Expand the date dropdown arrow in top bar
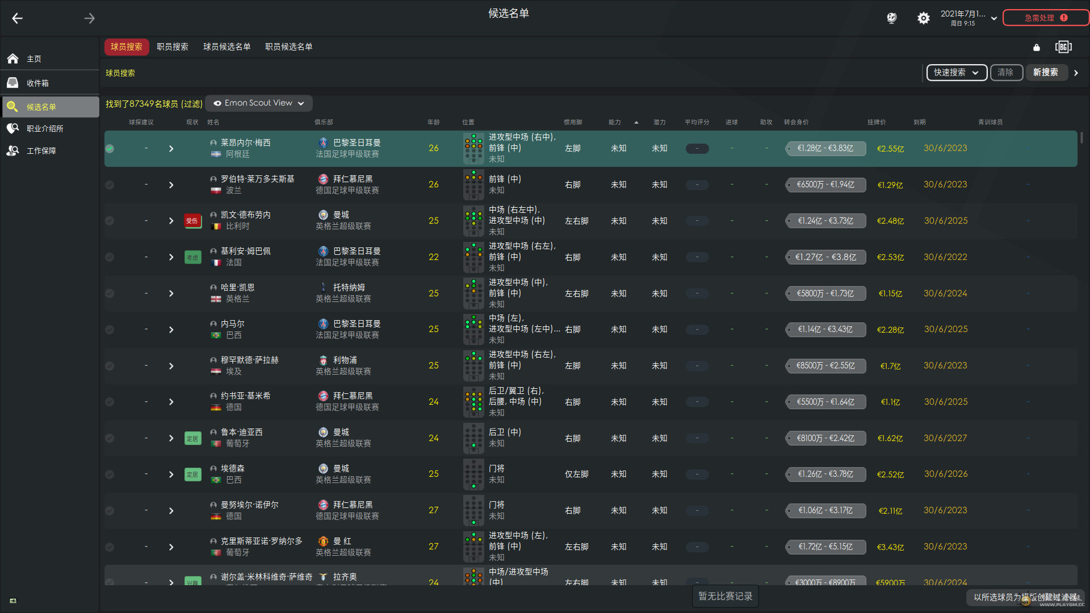 993,18
